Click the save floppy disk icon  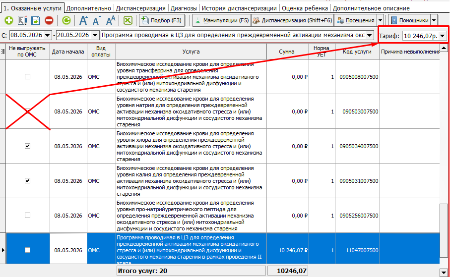(36, 20)
